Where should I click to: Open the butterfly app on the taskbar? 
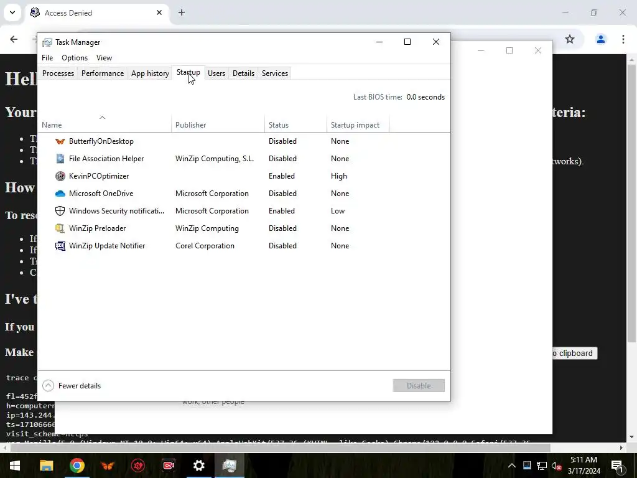pos(108,466)
